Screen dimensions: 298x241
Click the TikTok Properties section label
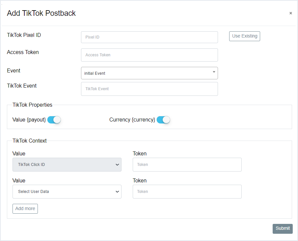tap(32, 105)
